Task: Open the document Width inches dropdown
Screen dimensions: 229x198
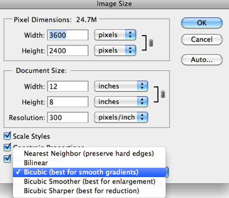Action: 121,86
